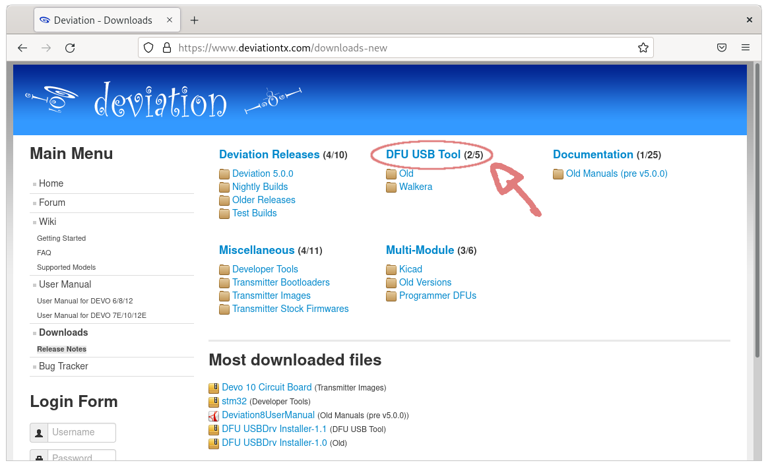Open the Deviation Releases category heading
This screenshot has height=467, width=768.
[x=269, y=154]
